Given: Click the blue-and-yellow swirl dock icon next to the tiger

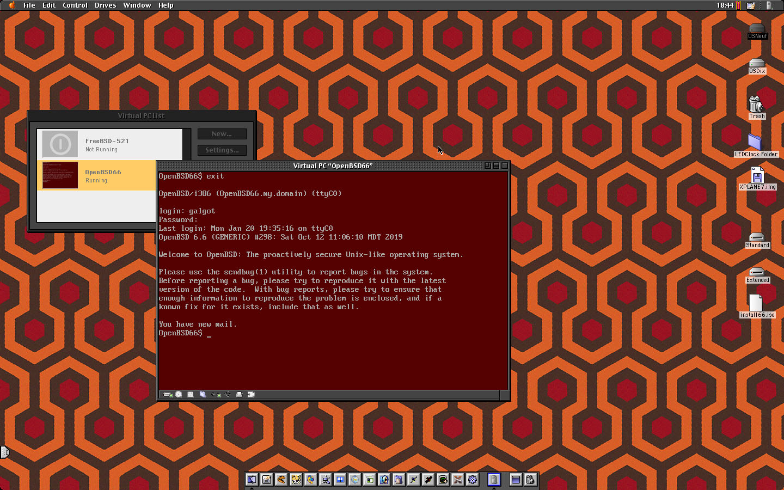Looking at the screenshot, I should point(310,480).
